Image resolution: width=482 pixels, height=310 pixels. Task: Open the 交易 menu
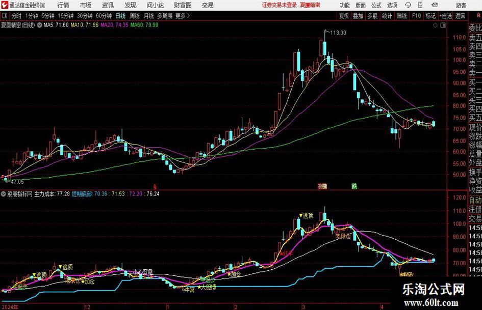pyautogui.click(x=208, y=5)
